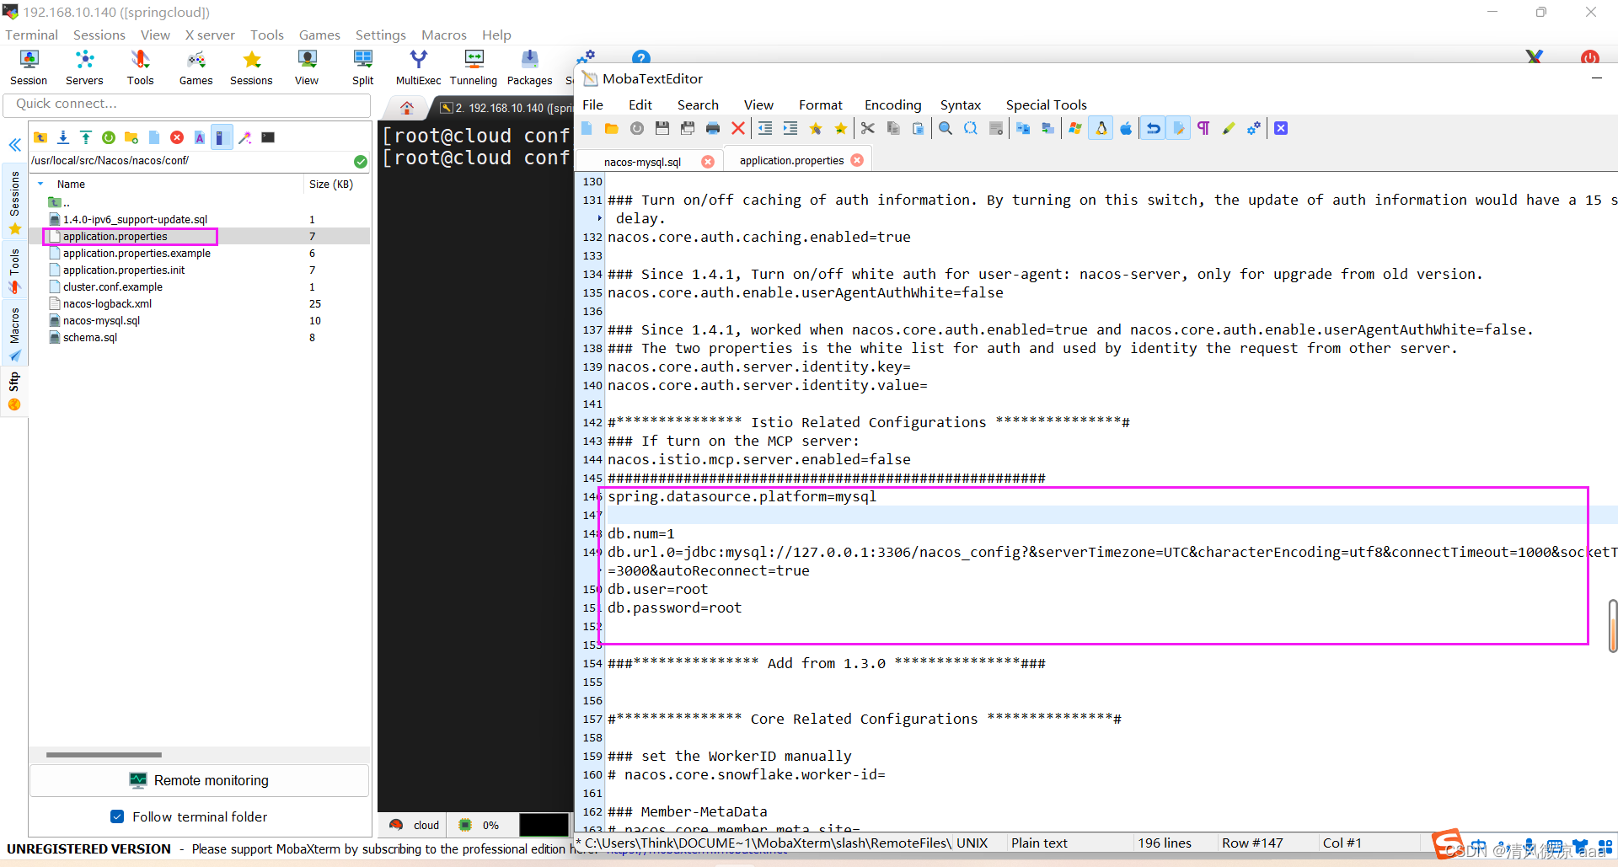Click the Split toolbar button

pyautogui.click(x=363, y=67)
